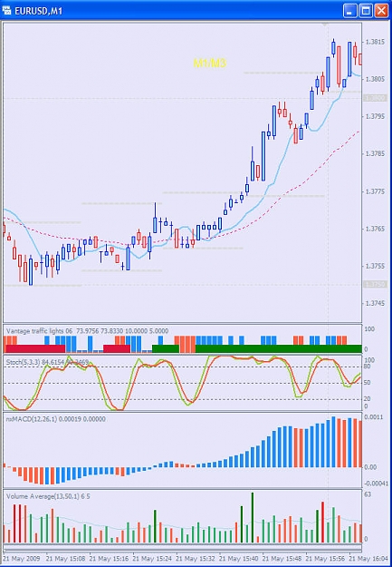
Task: Click the 1.3785 price scale value
Action: (374, 153)
